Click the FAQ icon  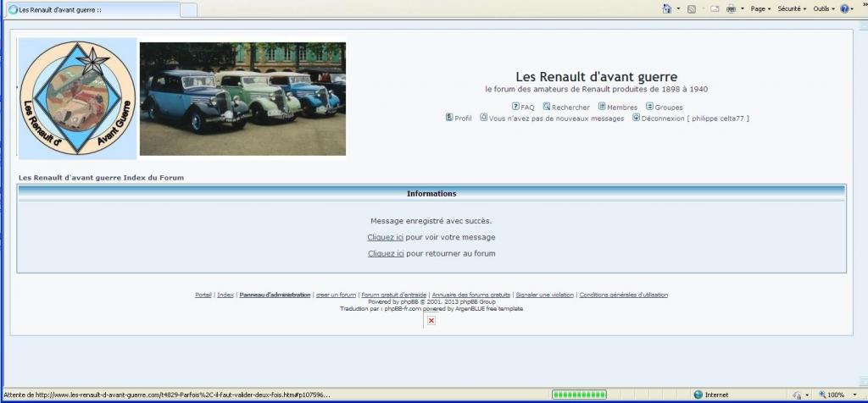[515, 106]
